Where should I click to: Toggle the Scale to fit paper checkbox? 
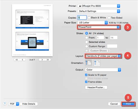coord(86,75)
